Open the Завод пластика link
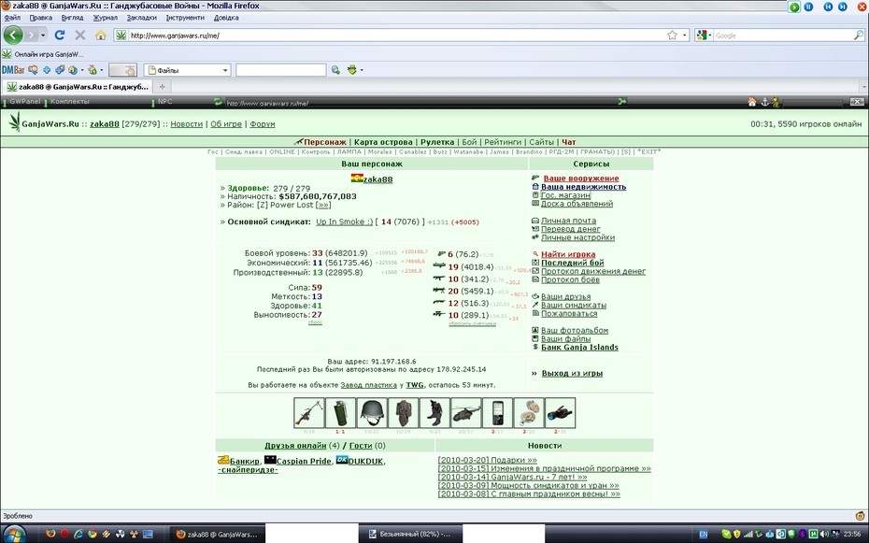Image resolution: width=869 pixels, height=543 pixels. point(368,385)
